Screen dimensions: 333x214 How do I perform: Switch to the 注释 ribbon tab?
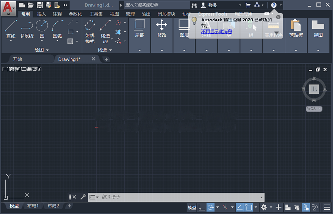(57, 14)
